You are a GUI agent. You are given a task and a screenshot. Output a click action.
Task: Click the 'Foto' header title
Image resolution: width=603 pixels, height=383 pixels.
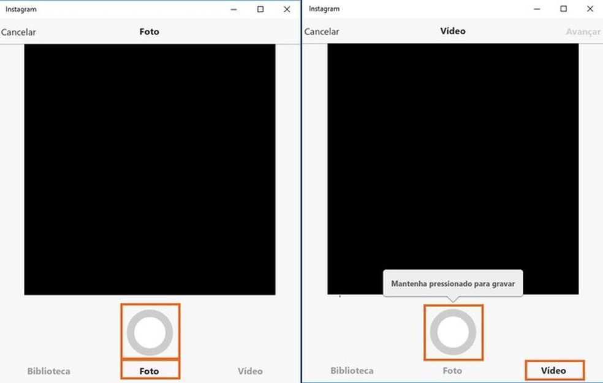[149, 31]
